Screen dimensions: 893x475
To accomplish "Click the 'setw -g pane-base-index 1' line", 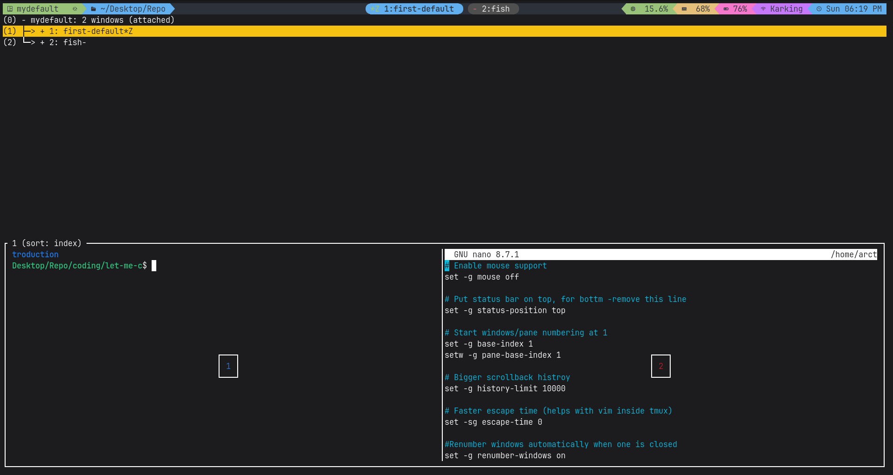I will 503,355.
